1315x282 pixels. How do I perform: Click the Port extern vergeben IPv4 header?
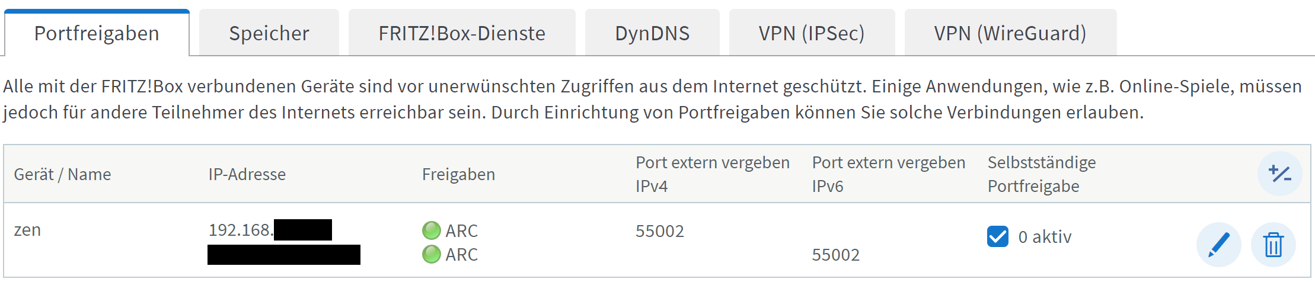coord(712,174)
